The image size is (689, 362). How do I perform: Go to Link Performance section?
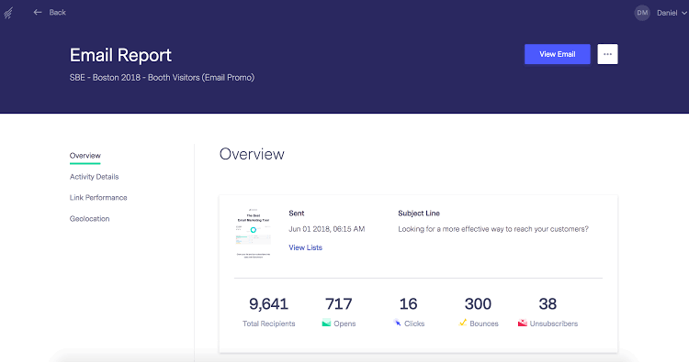click(98, 198)
